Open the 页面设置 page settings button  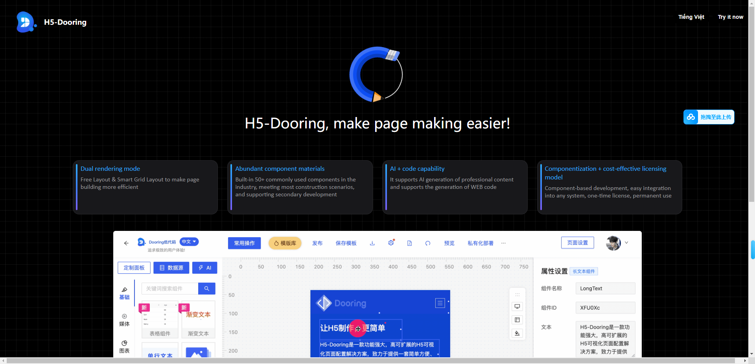click(x=577, y=243)
